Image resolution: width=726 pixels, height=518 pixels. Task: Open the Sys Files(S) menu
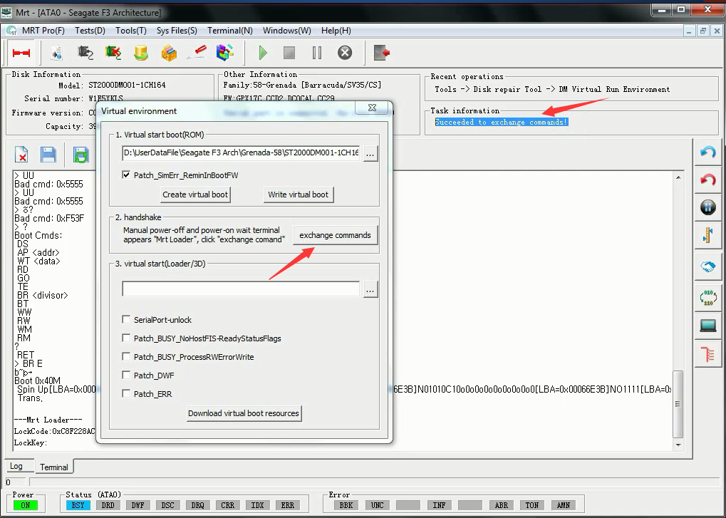pos(177,31)
